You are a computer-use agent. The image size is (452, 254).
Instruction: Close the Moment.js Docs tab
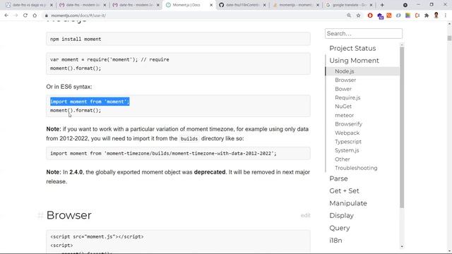click(x=211, y=5)
